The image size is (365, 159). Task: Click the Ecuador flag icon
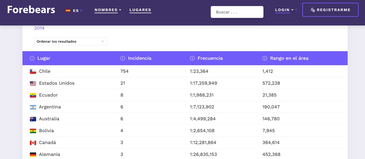click(33, 95)
